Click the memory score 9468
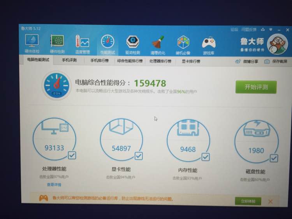This screenshot has height=219, width=292. tap(188, 150)
